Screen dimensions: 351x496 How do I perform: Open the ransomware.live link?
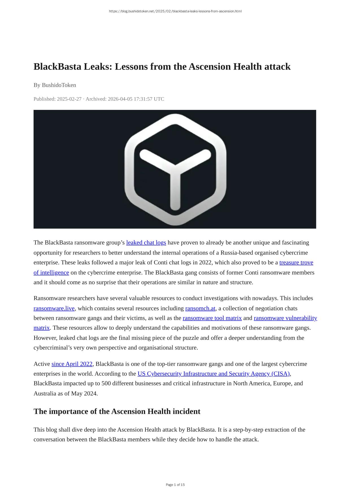tap(54, 308)
